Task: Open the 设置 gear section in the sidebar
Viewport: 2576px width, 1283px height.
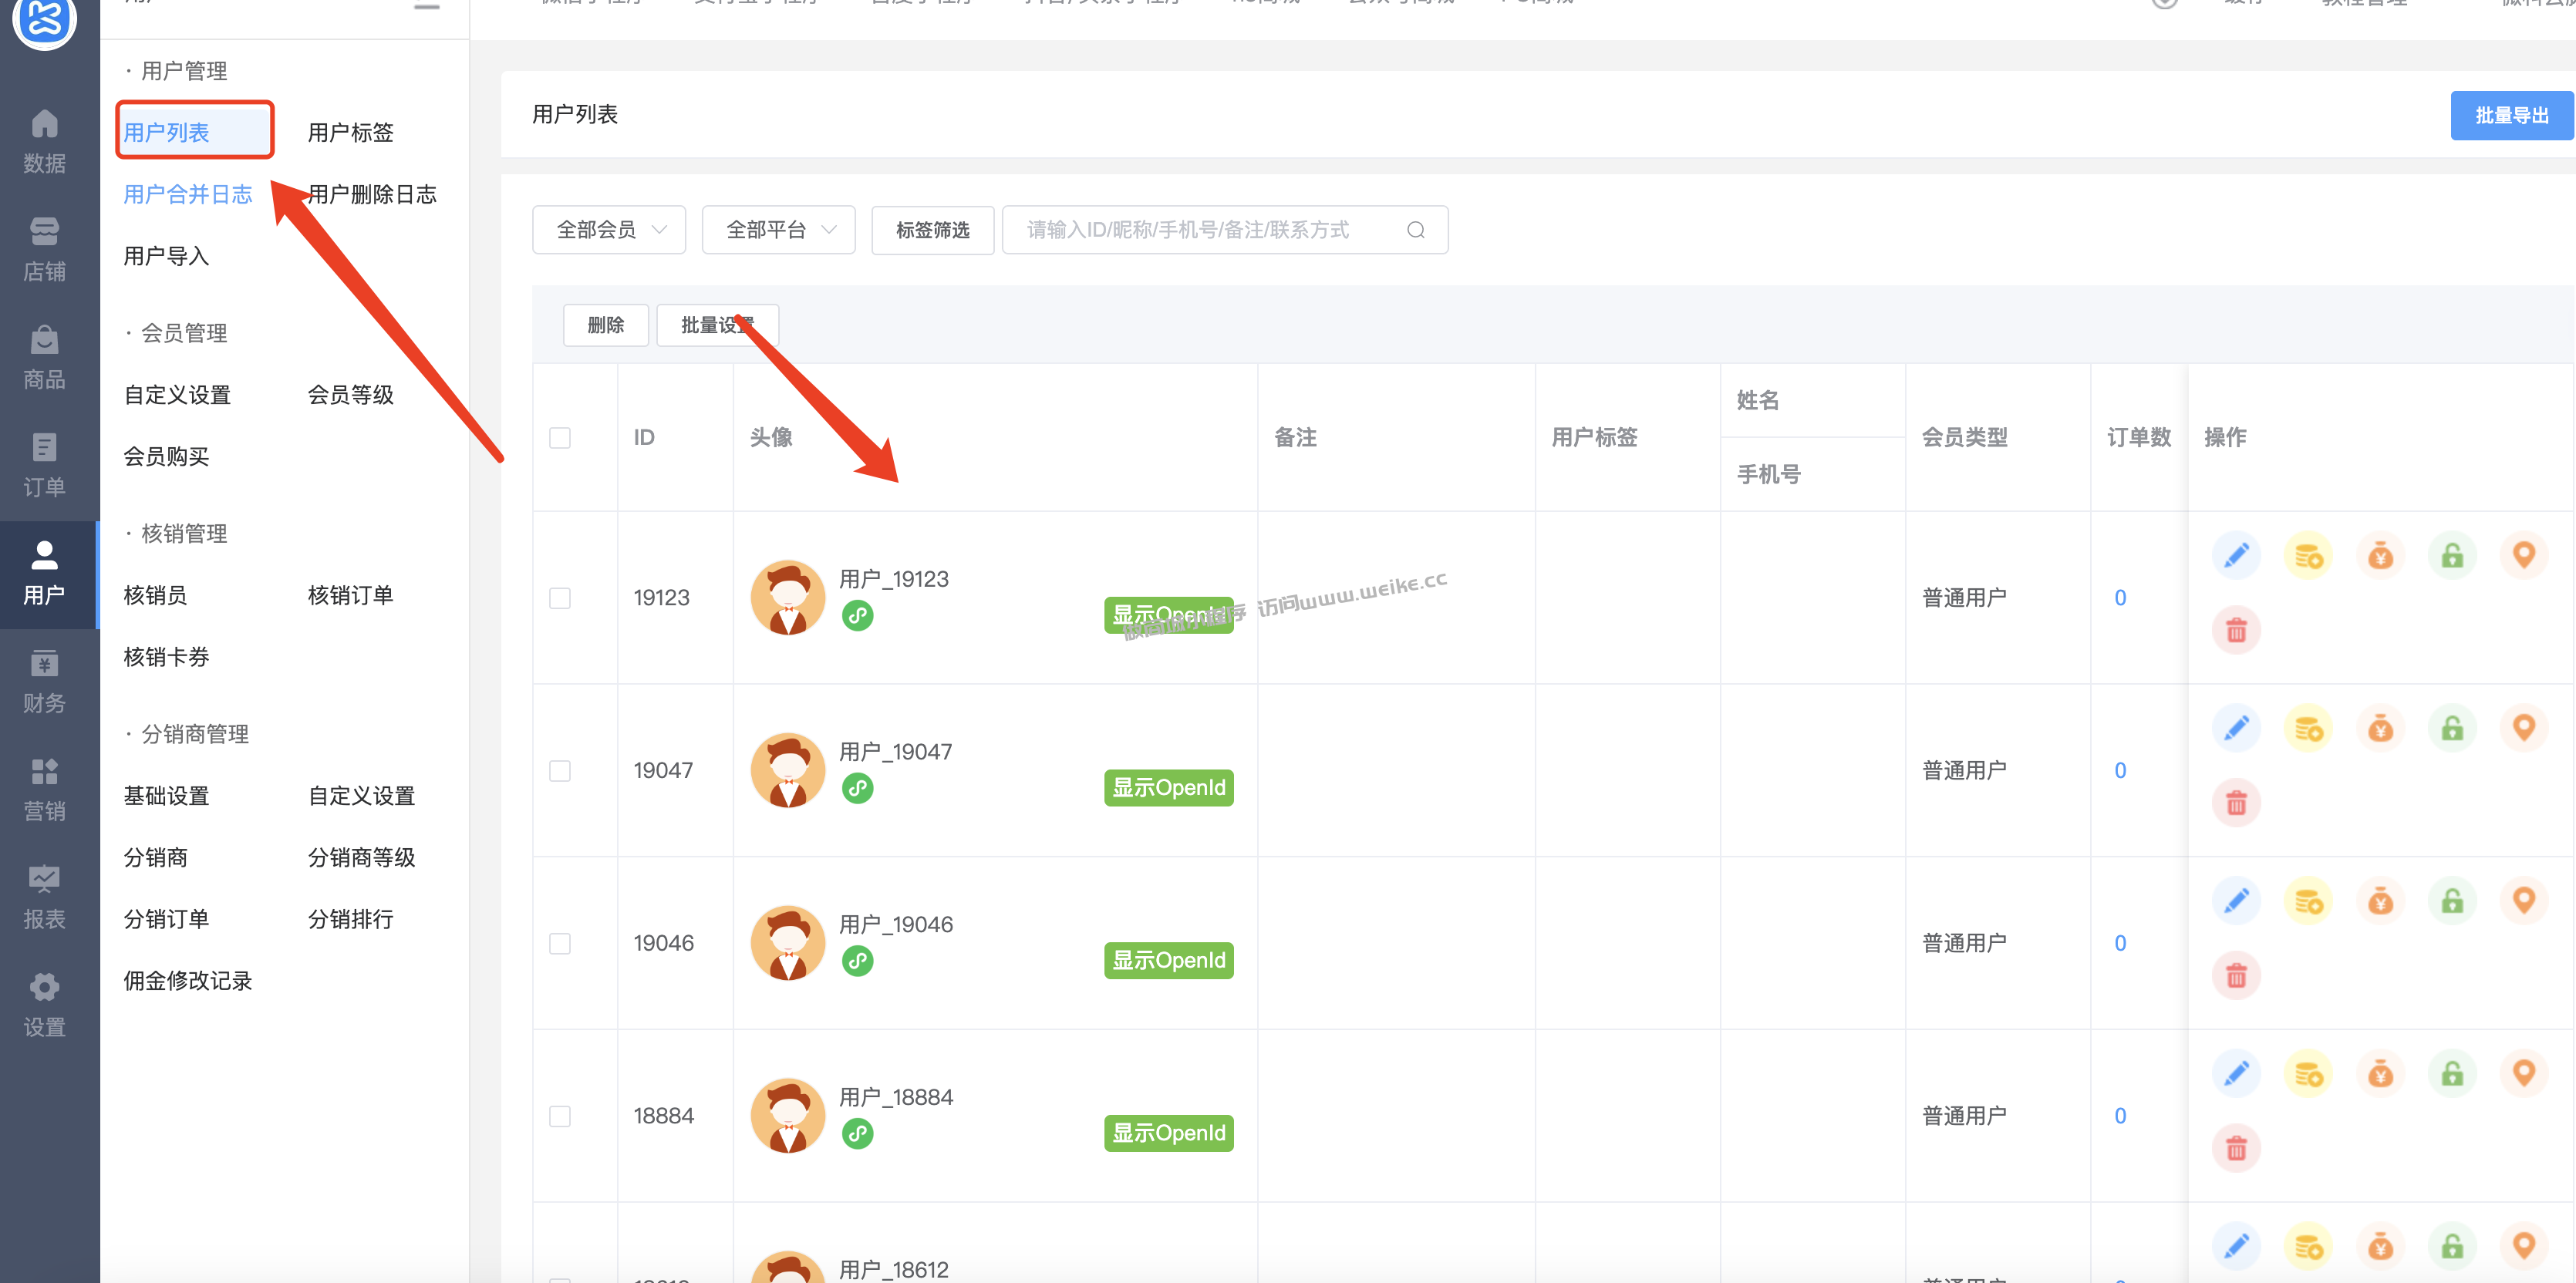Action: click(x=45, y=1005)
